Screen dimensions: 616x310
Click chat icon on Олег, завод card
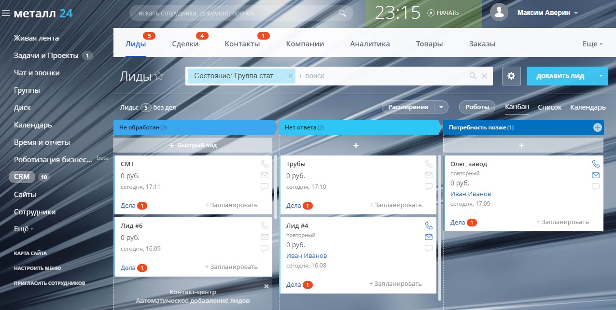click(x=596, y=186)
